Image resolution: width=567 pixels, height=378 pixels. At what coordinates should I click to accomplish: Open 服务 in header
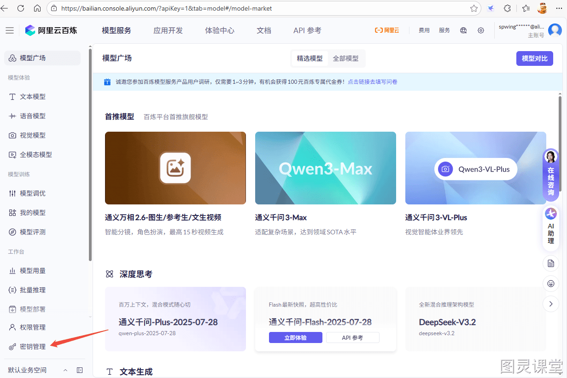(x=444, y=30)
